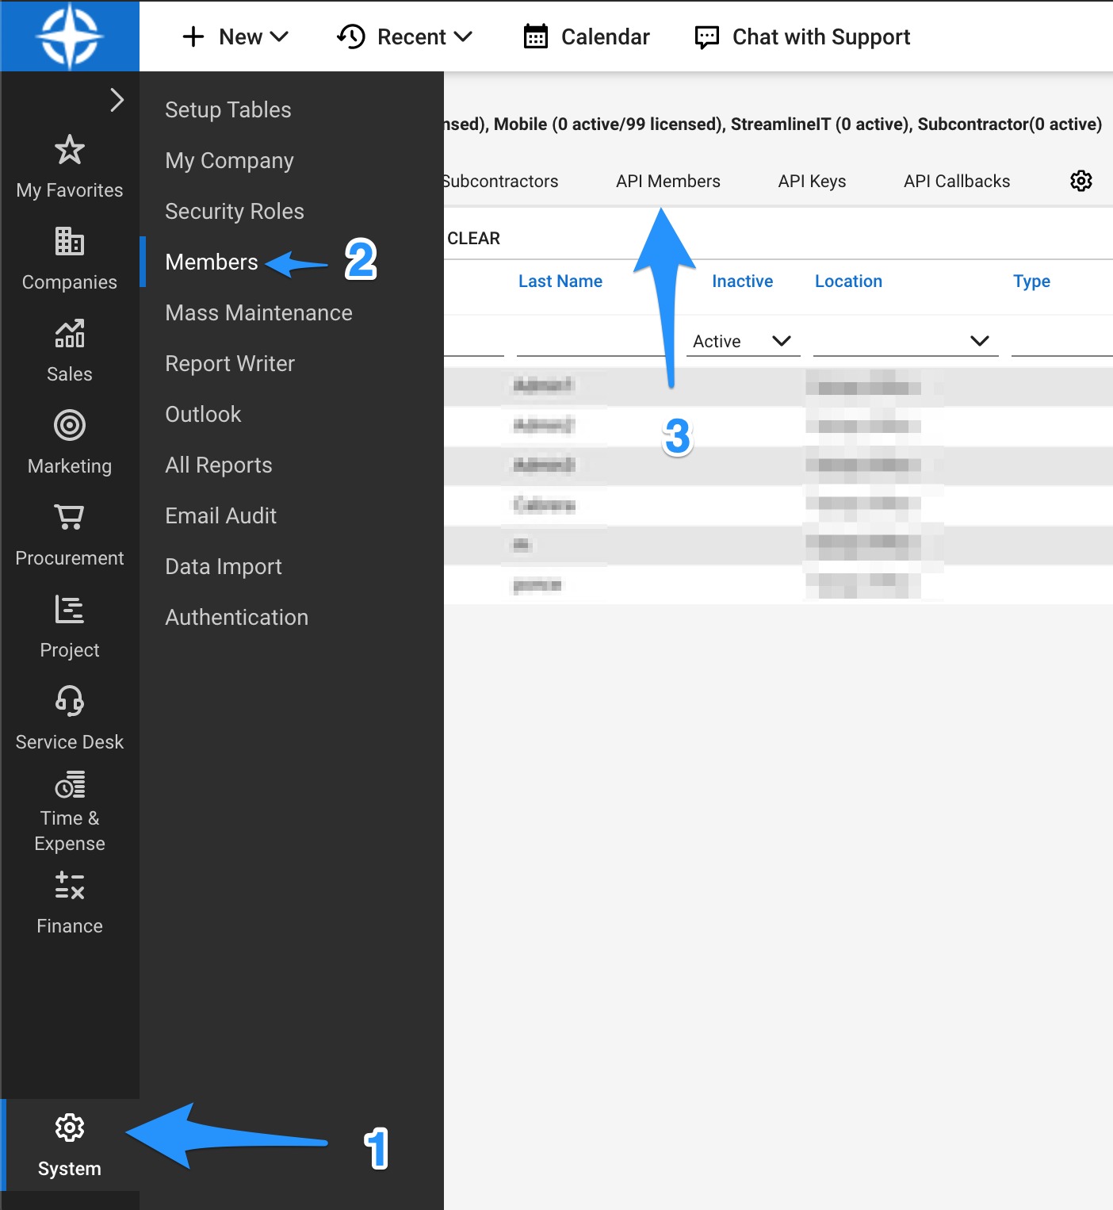Open table settings gear beside API Callbacks
Viewport: 1113px width, 1210px height.
[x=1080, y=182]
